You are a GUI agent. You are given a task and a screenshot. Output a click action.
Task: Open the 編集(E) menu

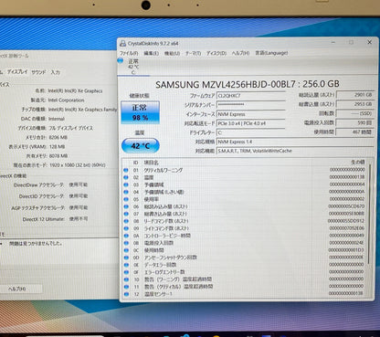tap(151, 53)
